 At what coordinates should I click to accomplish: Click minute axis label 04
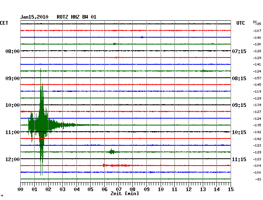pyautogui.click(x=76, y=189)
